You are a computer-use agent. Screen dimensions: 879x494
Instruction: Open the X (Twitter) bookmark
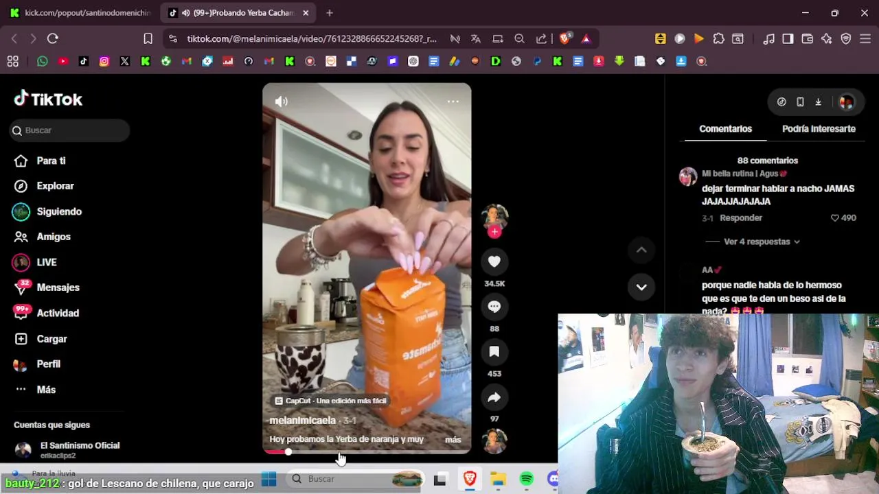click(125, 61)
